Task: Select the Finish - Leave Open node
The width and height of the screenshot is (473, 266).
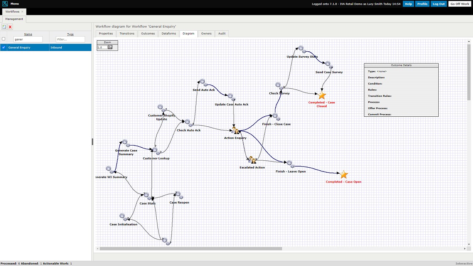Action: click(x=289, y=163)
